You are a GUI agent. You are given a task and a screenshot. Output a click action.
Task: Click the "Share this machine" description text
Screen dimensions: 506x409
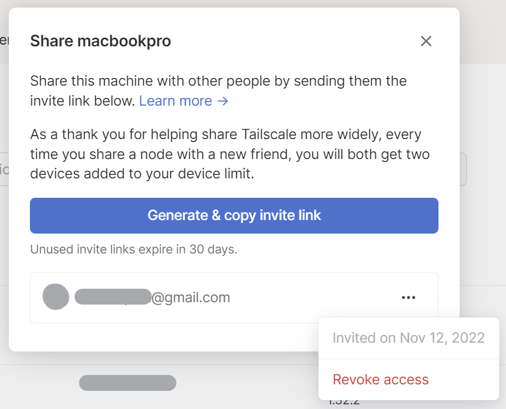click(218, 90)
